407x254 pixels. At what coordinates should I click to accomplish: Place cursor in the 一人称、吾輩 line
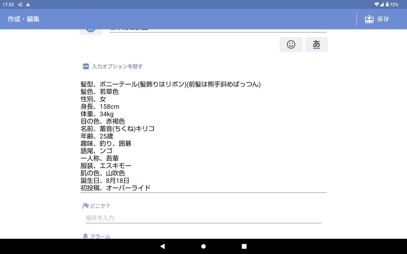(100, 158)
